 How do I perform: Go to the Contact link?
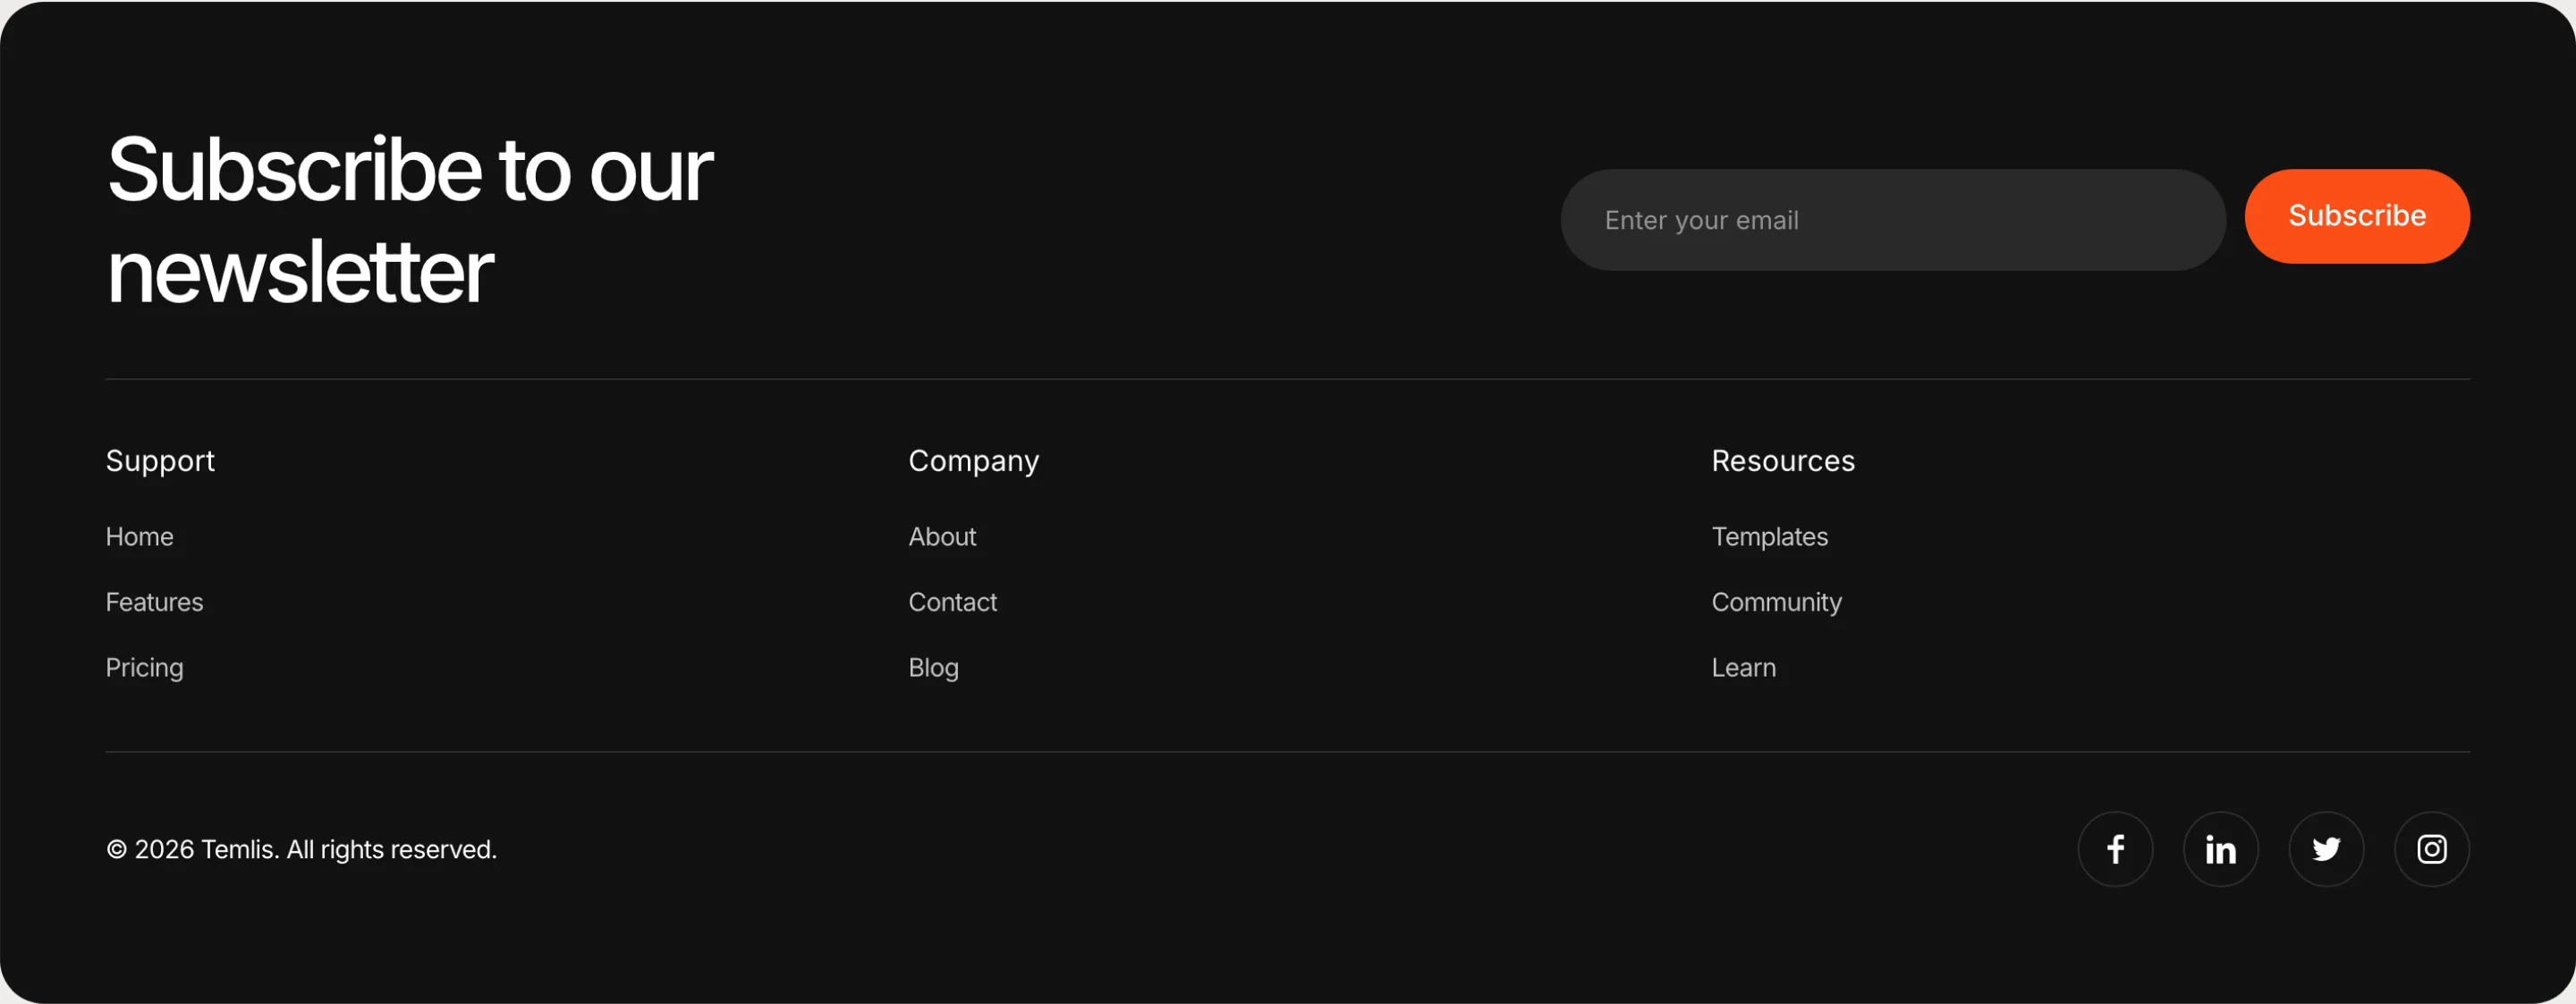coord(953,602)
